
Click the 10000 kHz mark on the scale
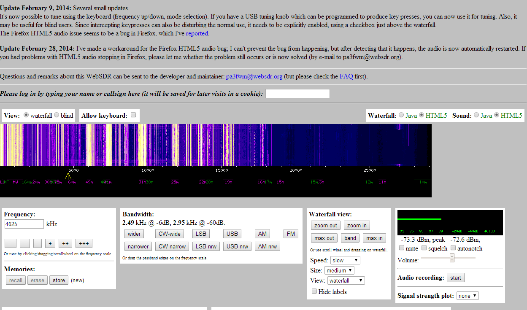pyautogui.click(x=148, y=170)
